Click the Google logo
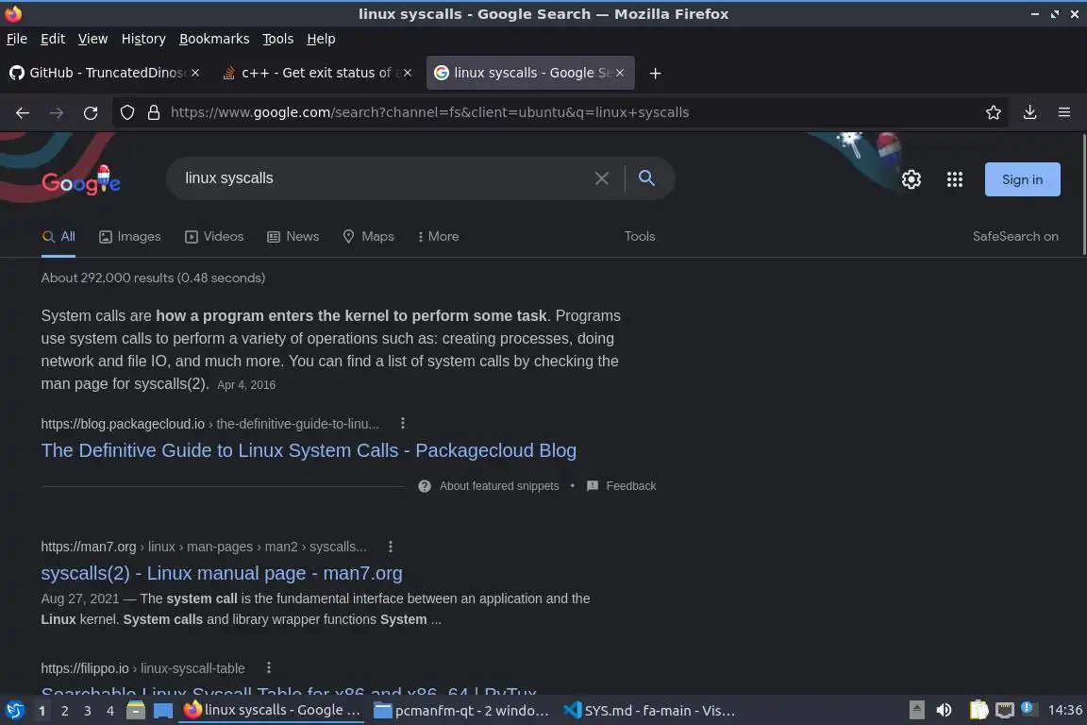The width and height of the screenshot is (1087, 725). 81,182
